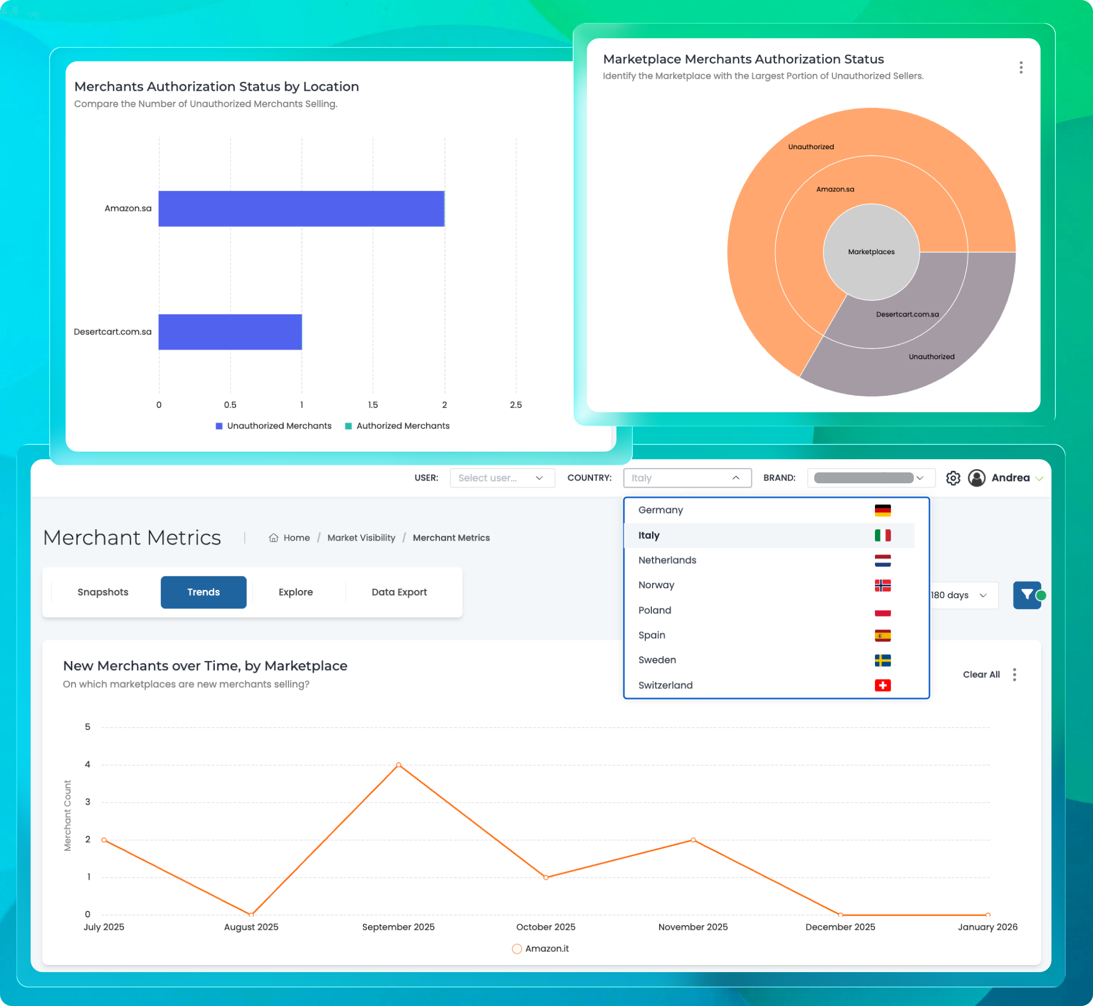This screenshot has height=1006, width=1093.
Task: Click the blue filter funnel button
Action: [1027, 595]
